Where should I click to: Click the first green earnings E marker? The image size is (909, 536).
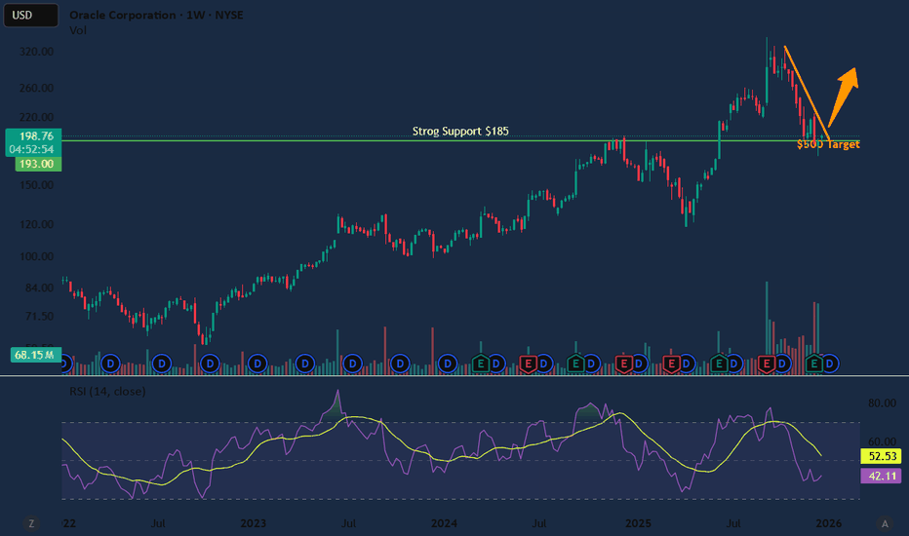[480, 364]
